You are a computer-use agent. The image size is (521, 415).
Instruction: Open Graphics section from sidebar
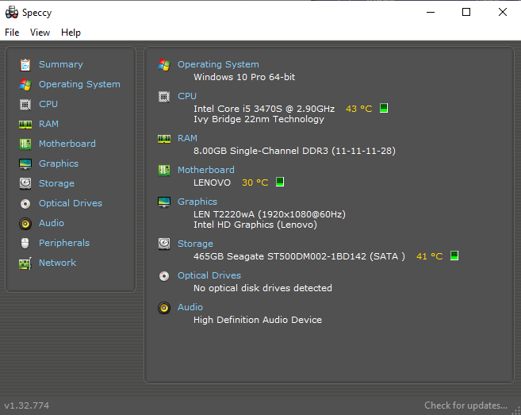pos(59,163)
